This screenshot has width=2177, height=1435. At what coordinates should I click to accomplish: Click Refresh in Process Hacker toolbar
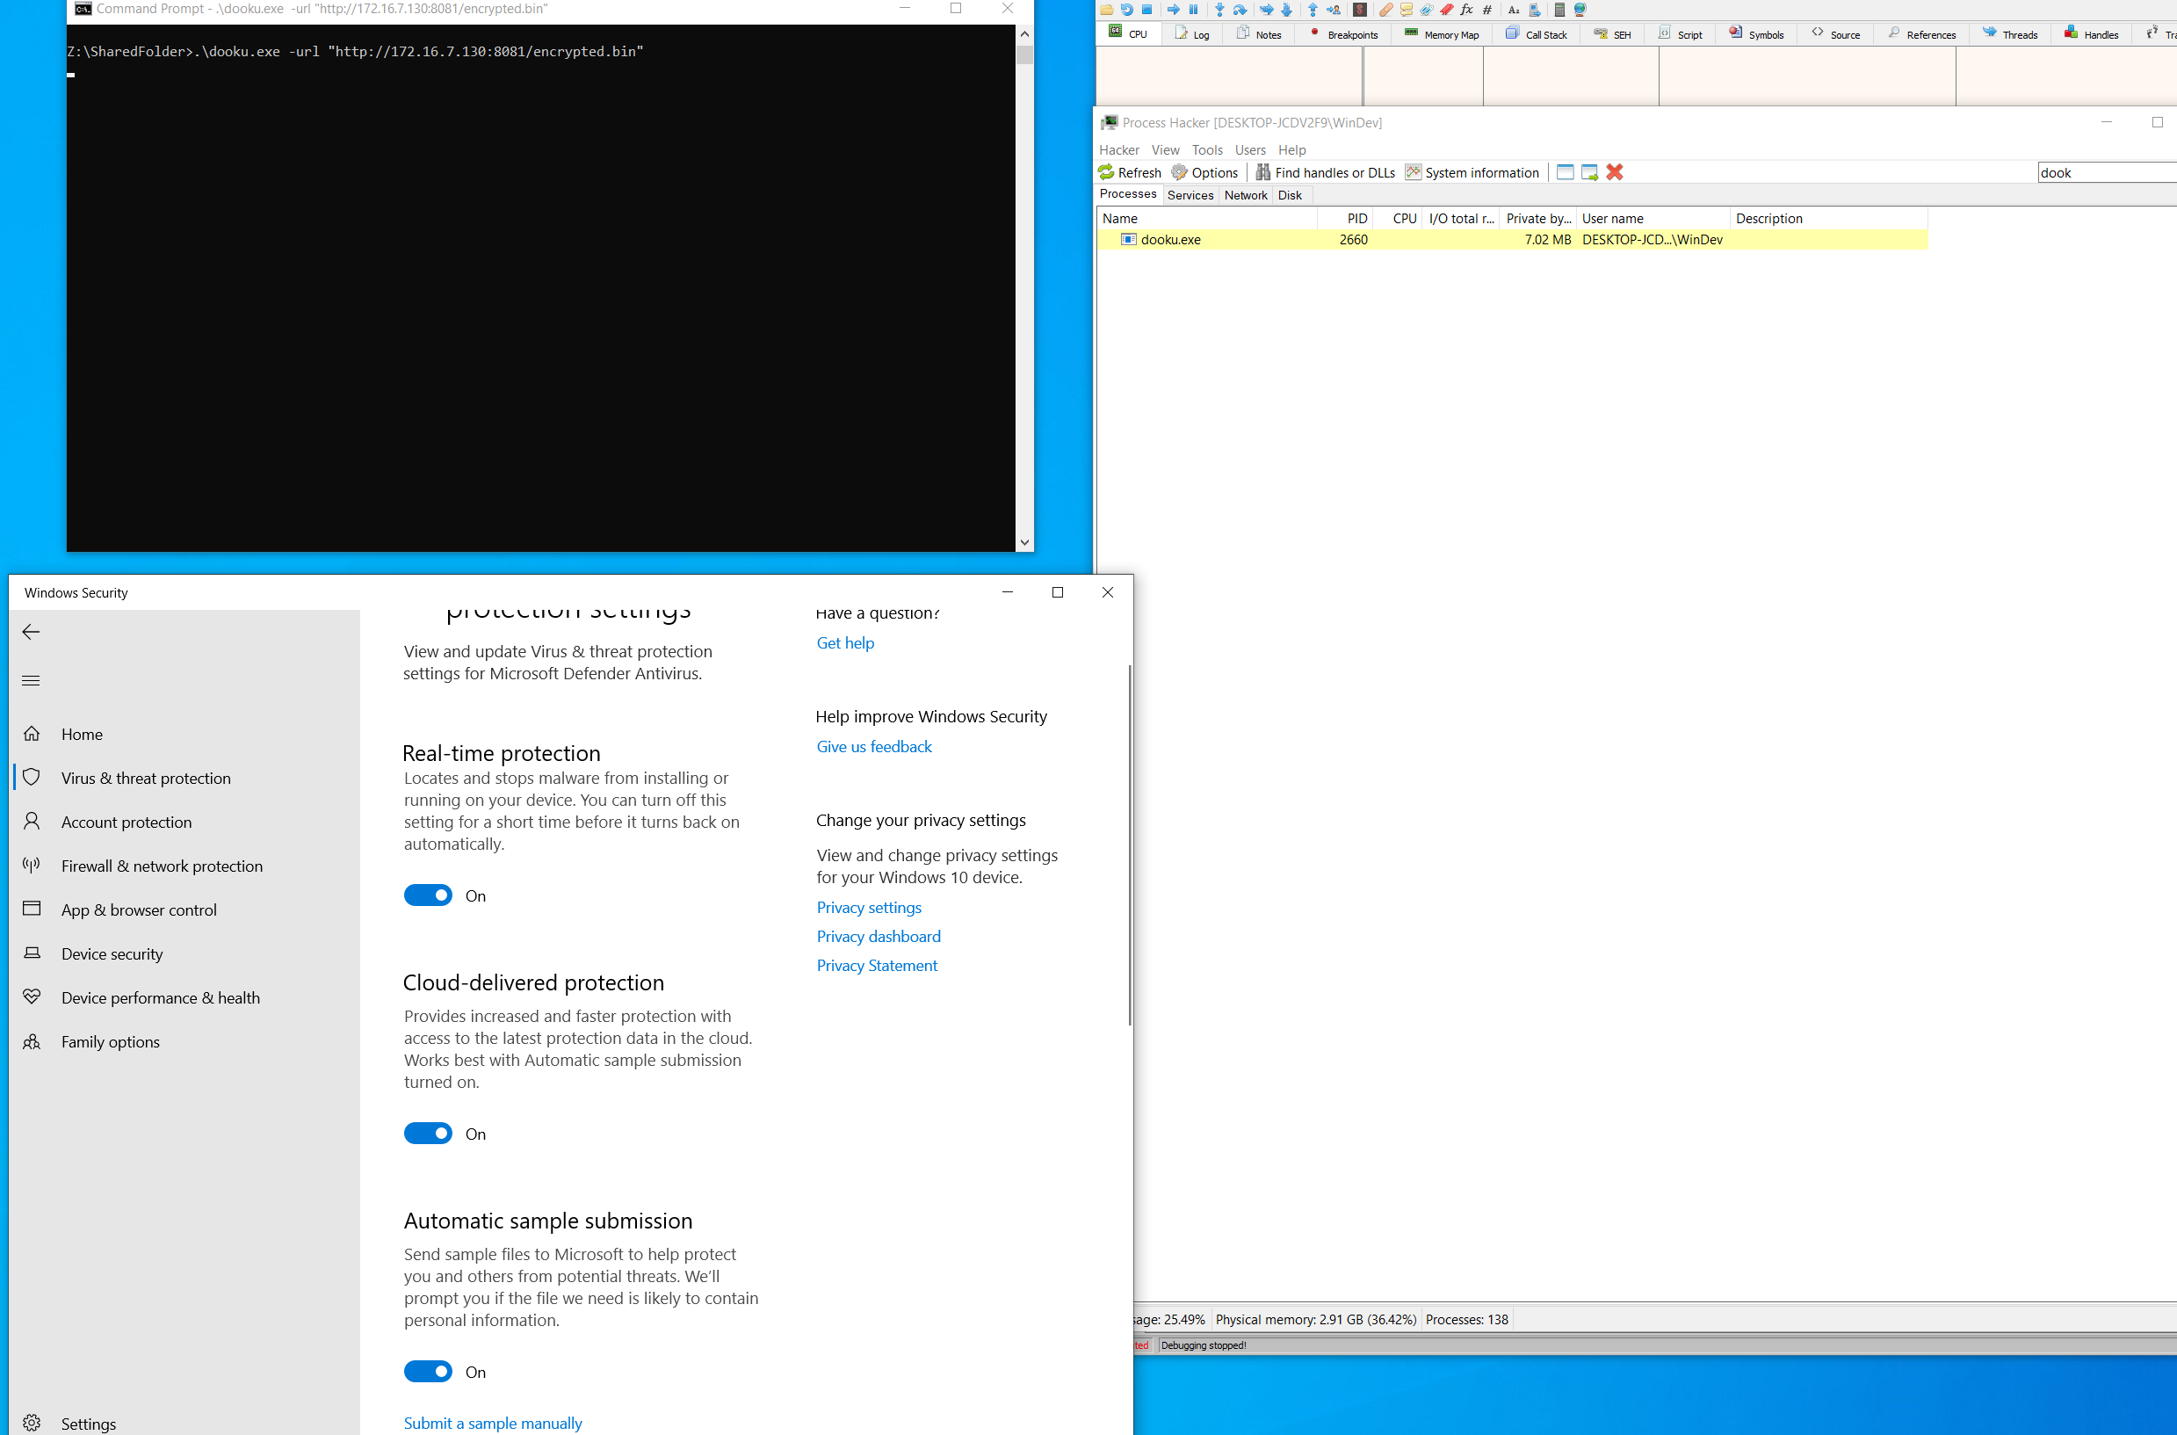(1130, 172)
